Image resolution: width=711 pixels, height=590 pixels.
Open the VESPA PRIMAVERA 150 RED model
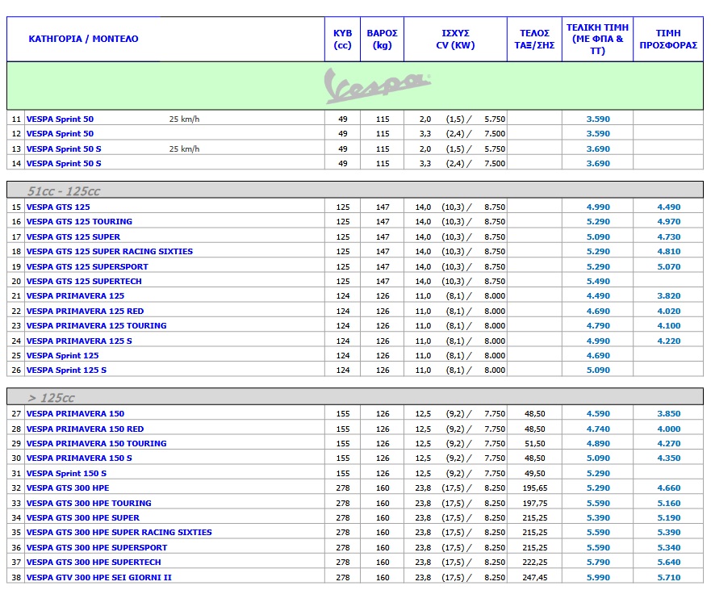(x=86, y=429)
